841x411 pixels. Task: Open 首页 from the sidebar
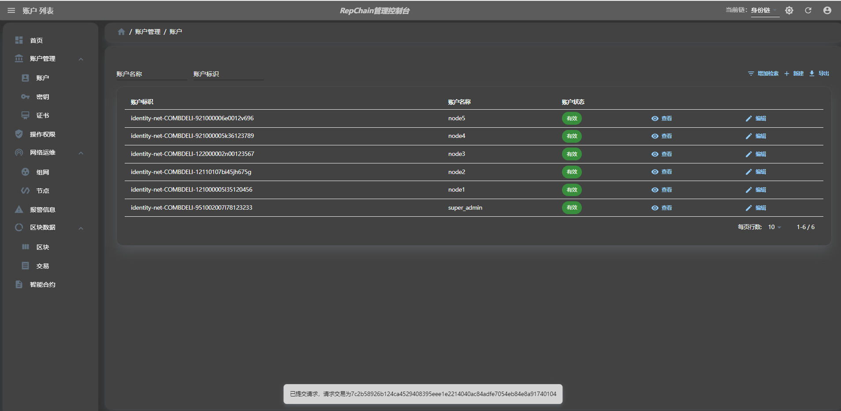coord(36,41)
